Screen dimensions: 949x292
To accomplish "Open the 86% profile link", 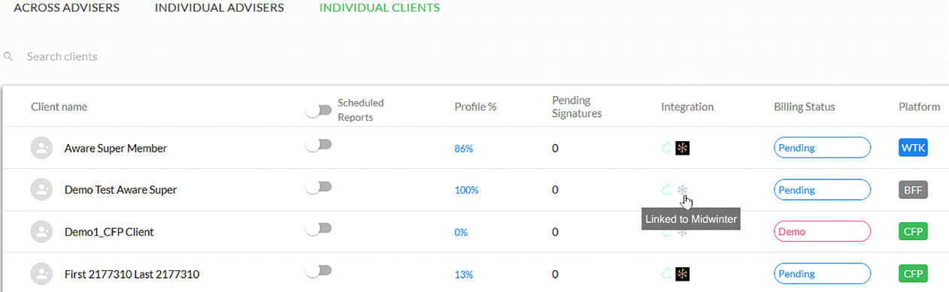I will pyautogui.click(x=464, y=149).
